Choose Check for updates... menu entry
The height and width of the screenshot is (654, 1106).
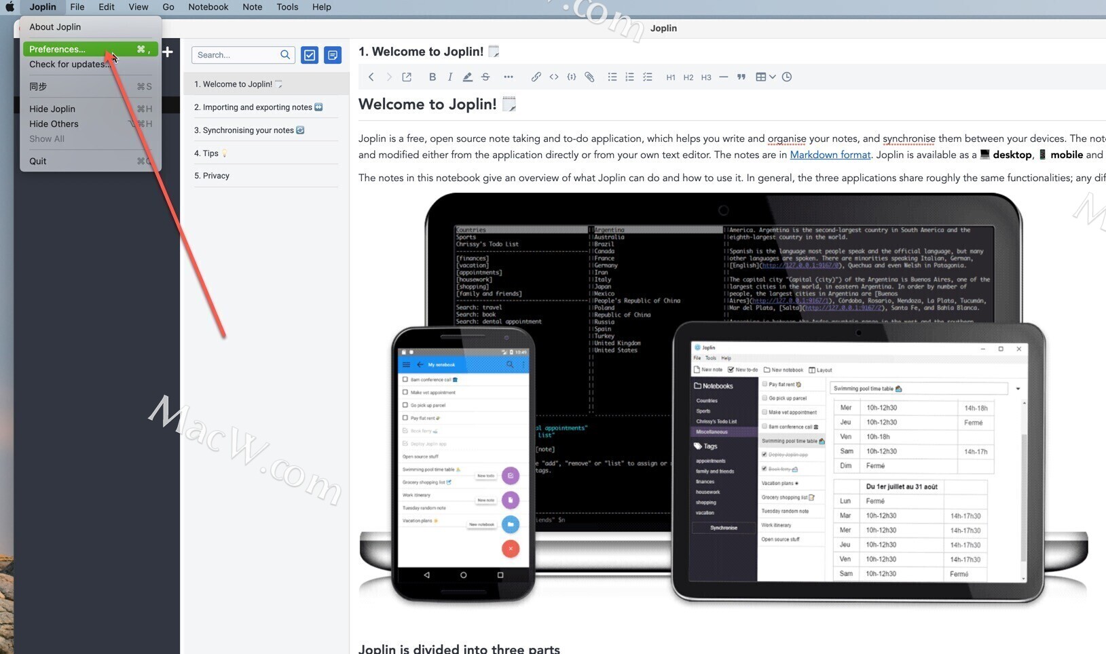pos(90,64)
